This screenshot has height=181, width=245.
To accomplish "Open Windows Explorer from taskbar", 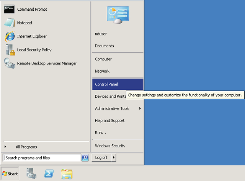I will pyautogui.click(x=67, y=174).
